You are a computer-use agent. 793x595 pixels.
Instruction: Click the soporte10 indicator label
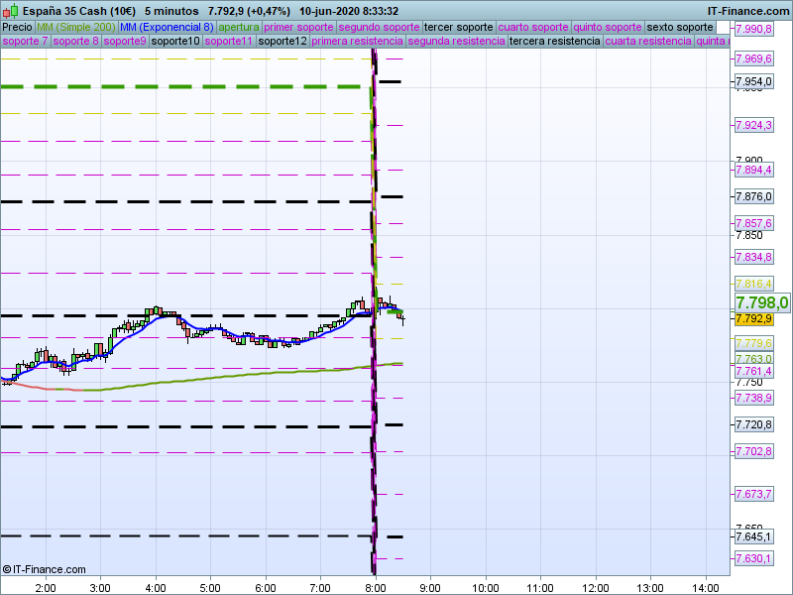(x=175, y=41)
